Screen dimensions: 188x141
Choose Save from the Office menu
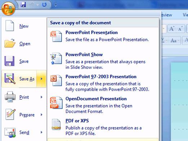pos(24,61)
